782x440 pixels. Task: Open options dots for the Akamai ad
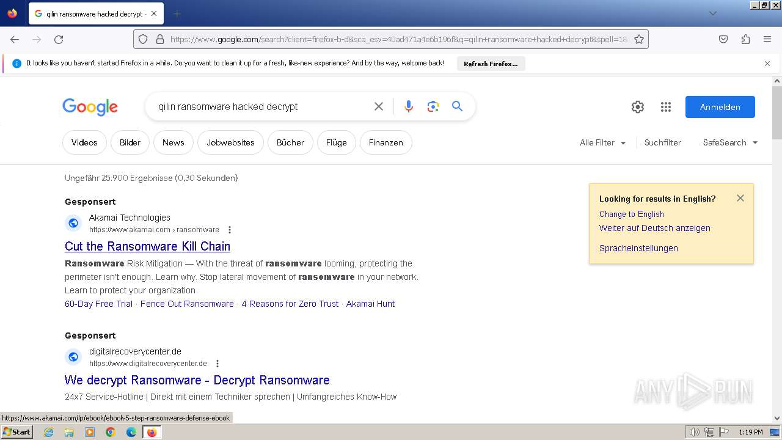pyautogui.click(x=230, y=230)
